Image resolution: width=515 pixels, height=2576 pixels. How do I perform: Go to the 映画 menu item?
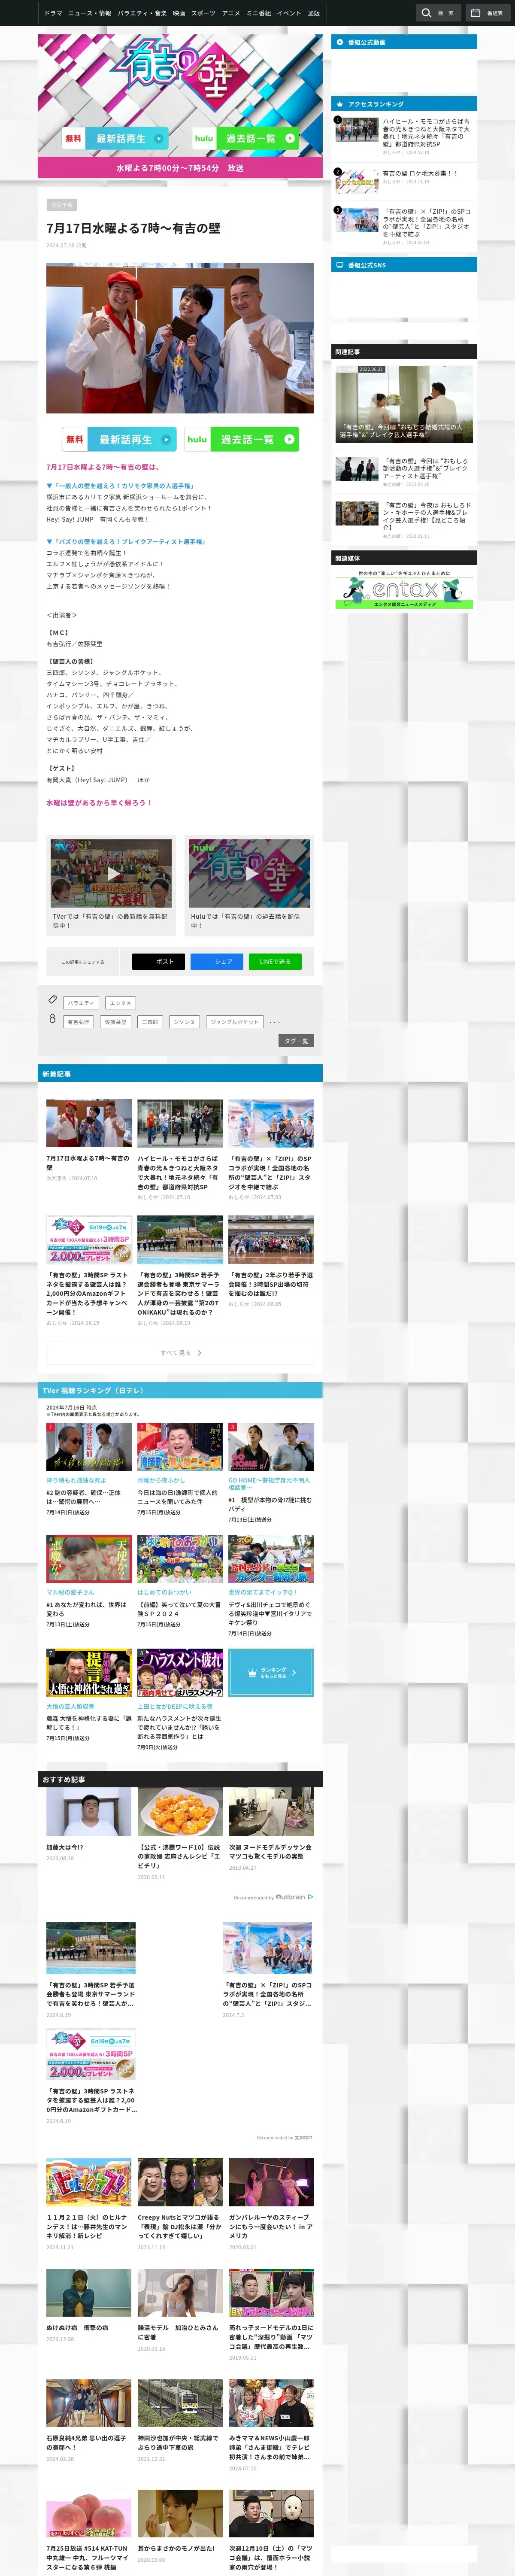[179, 13]
